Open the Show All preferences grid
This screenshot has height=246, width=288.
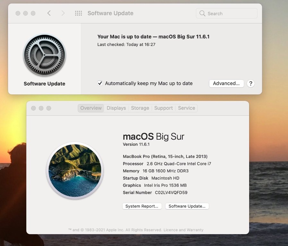point(78,13)
